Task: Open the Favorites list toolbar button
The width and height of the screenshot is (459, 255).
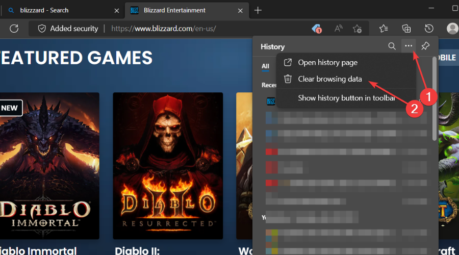Action: 384,29
